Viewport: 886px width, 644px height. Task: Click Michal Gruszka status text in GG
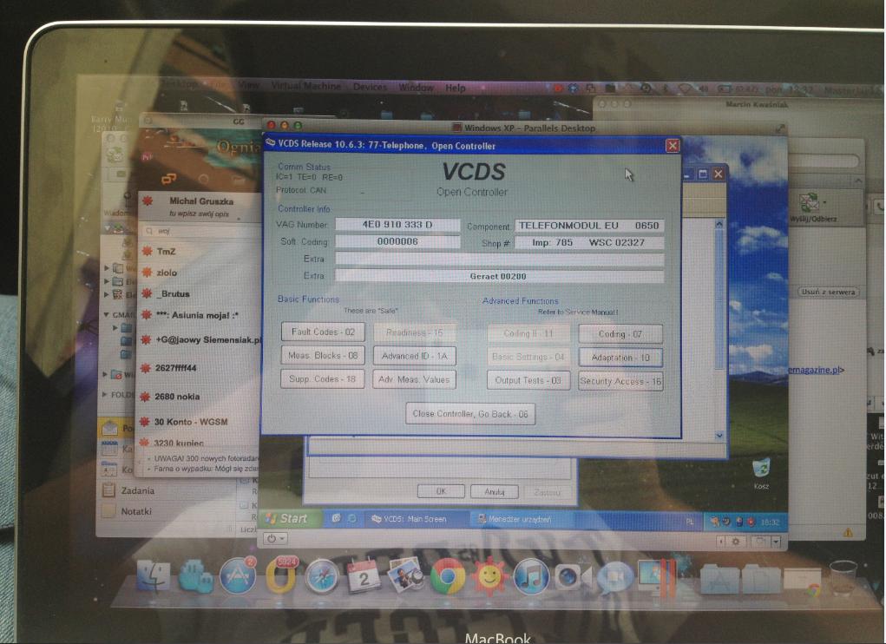199,214
